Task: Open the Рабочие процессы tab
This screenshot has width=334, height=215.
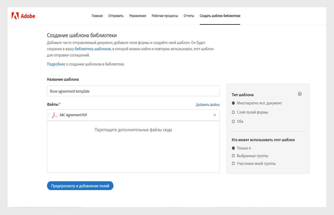Action: click(165, 16)
